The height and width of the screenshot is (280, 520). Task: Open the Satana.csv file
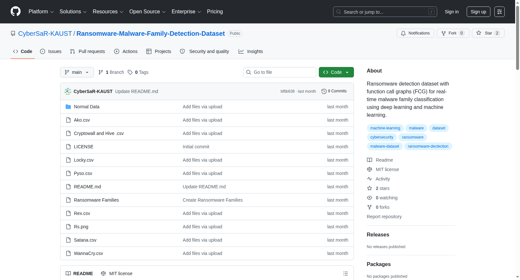click(x=85, y=240)
